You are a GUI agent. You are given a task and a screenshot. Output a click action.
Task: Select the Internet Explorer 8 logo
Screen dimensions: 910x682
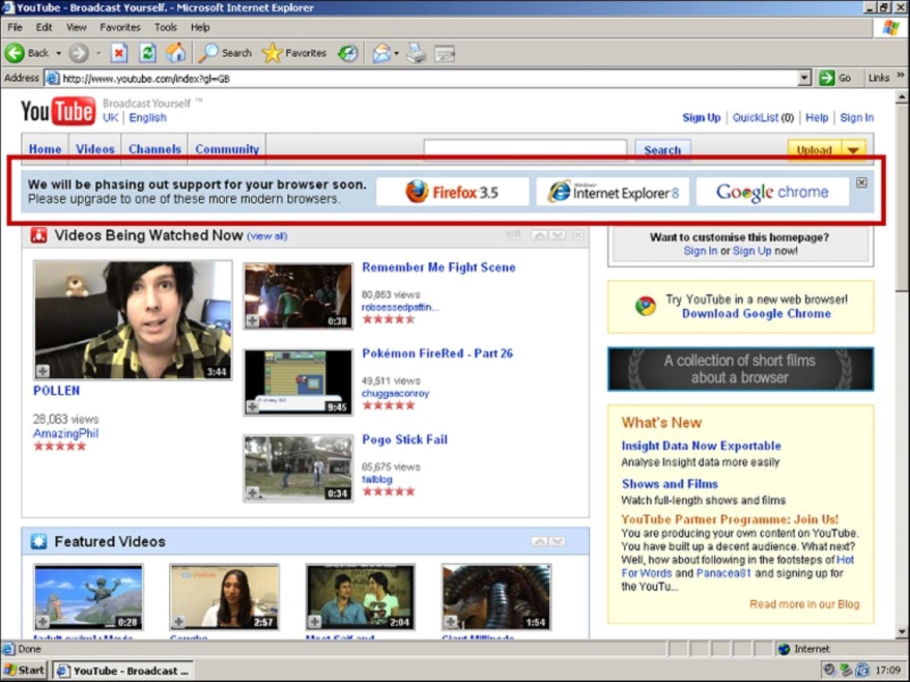coord(613,192)
